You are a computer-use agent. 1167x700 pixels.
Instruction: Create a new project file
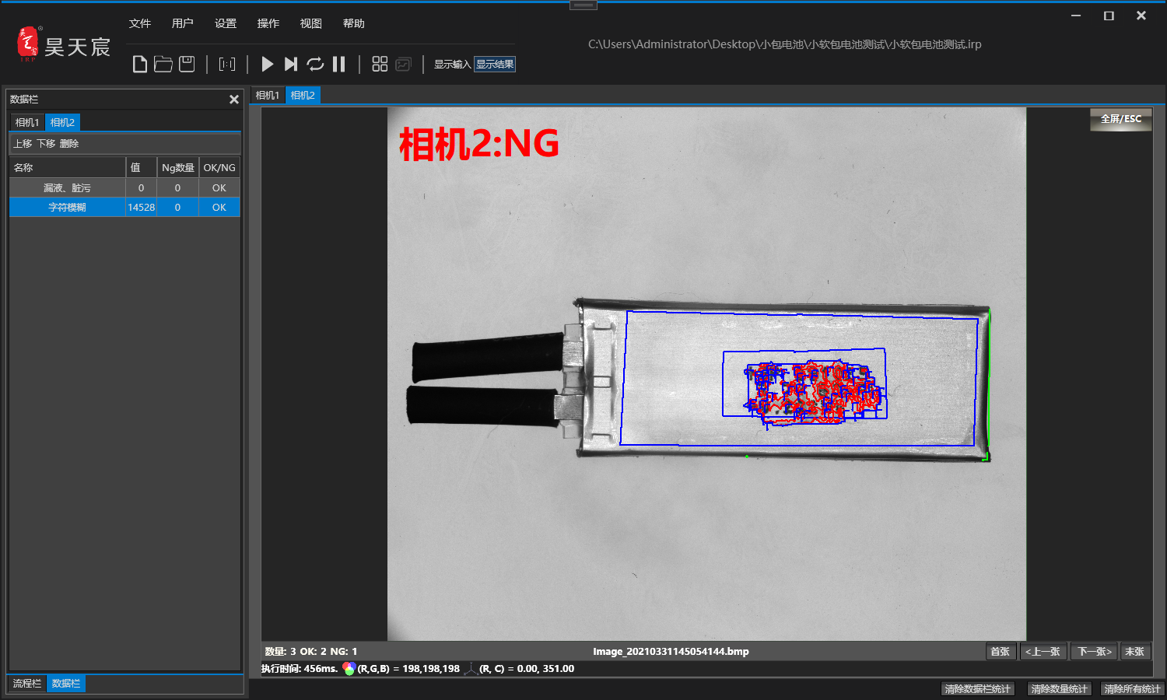(x=139, y=64)
